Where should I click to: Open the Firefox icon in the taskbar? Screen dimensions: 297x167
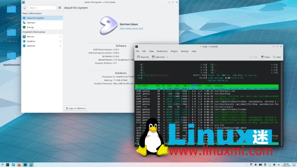19,164
